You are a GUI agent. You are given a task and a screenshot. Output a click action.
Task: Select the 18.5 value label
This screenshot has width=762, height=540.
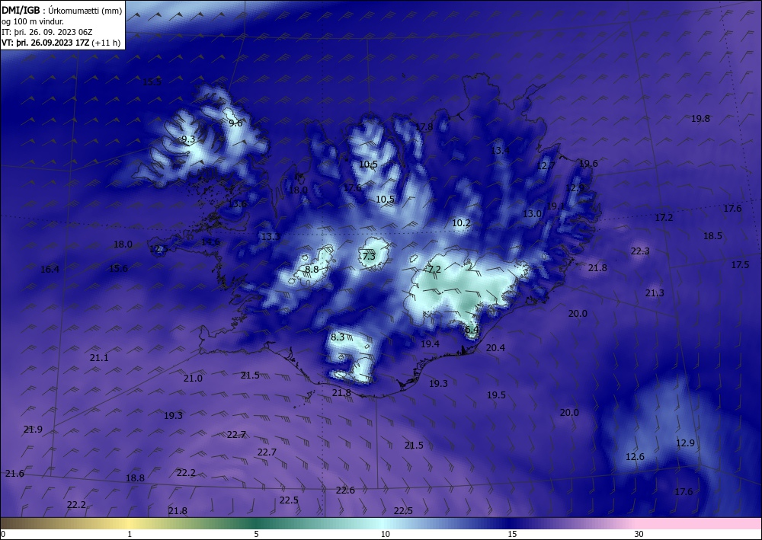(x=713, y=236)
